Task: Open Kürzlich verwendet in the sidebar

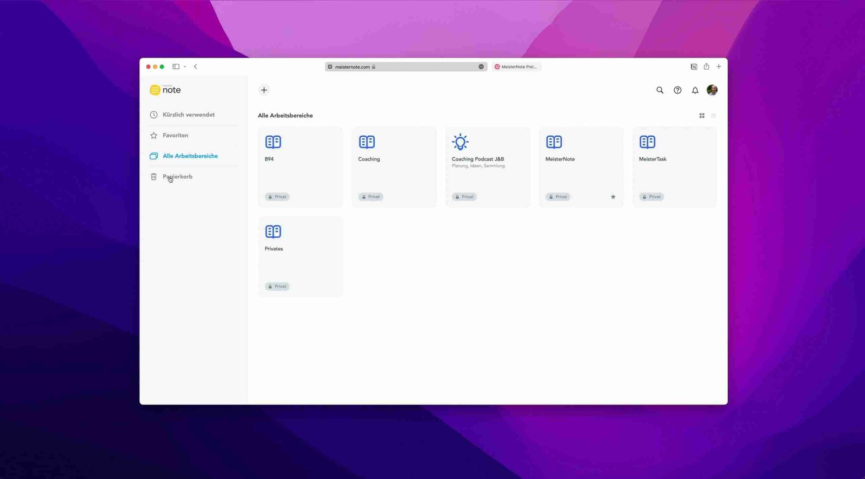Action: (188, 115)
